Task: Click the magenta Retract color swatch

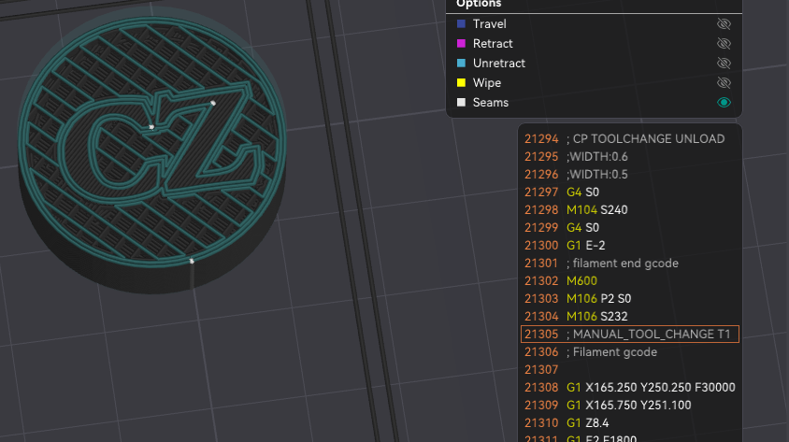Action: click(461, 44)
